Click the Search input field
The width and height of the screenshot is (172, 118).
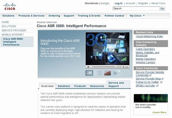(136, 9)
